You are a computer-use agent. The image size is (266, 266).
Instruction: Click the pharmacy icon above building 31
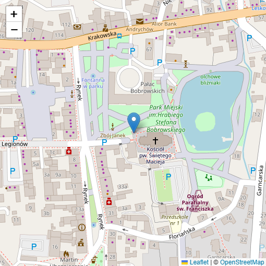pyautogui.click(x=109, y=201)
